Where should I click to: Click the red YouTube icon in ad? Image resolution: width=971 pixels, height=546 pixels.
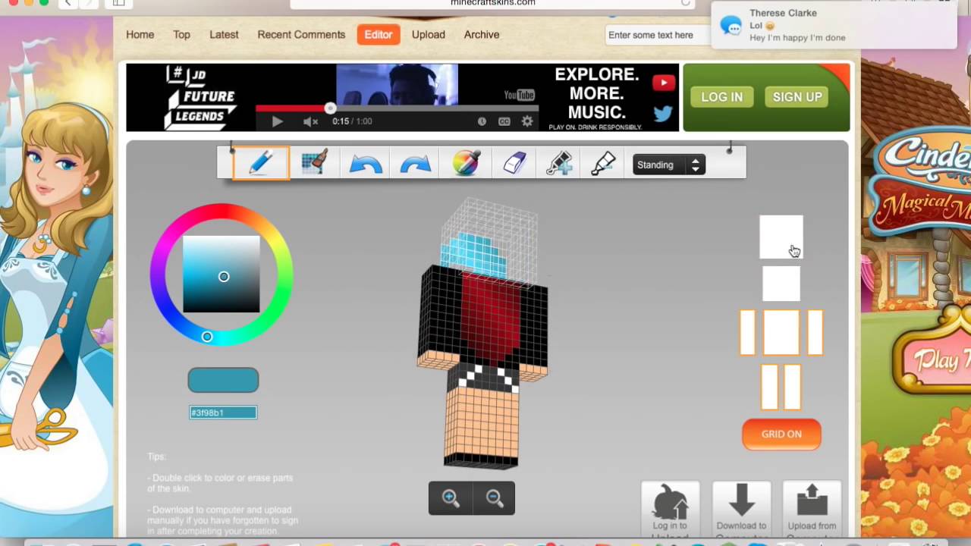pos(663,83)
